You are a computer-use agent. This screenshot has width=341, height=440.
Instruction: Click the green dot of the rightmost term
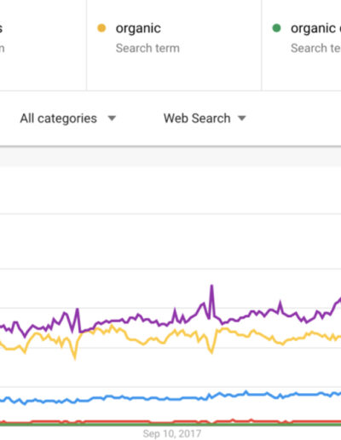[x=276, y=28]
